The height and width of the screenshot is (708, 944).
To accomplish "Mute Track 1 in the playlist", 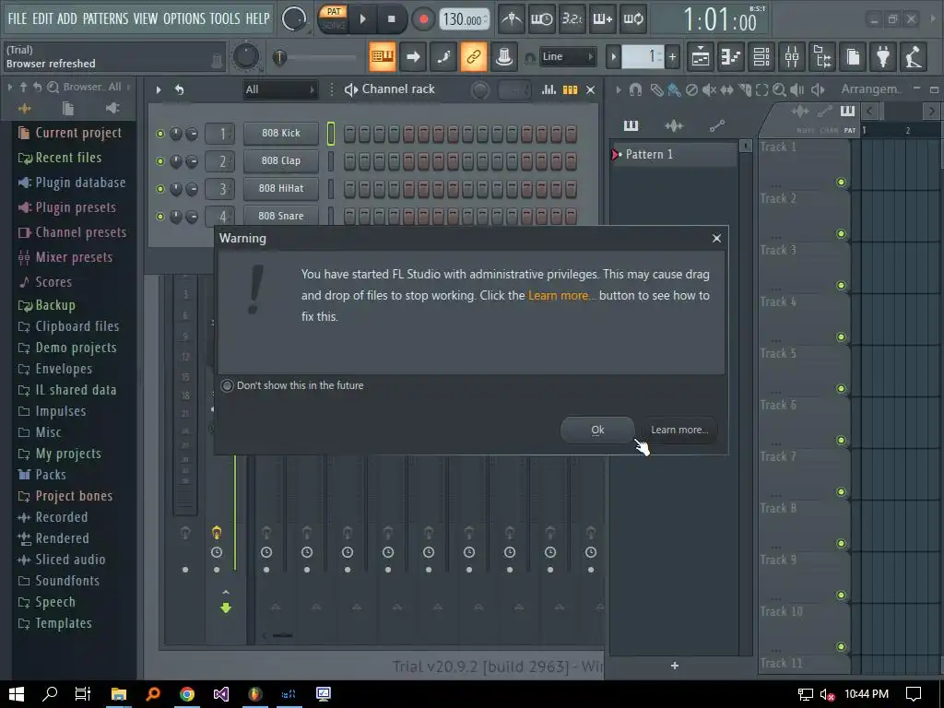I will [841, 182].
